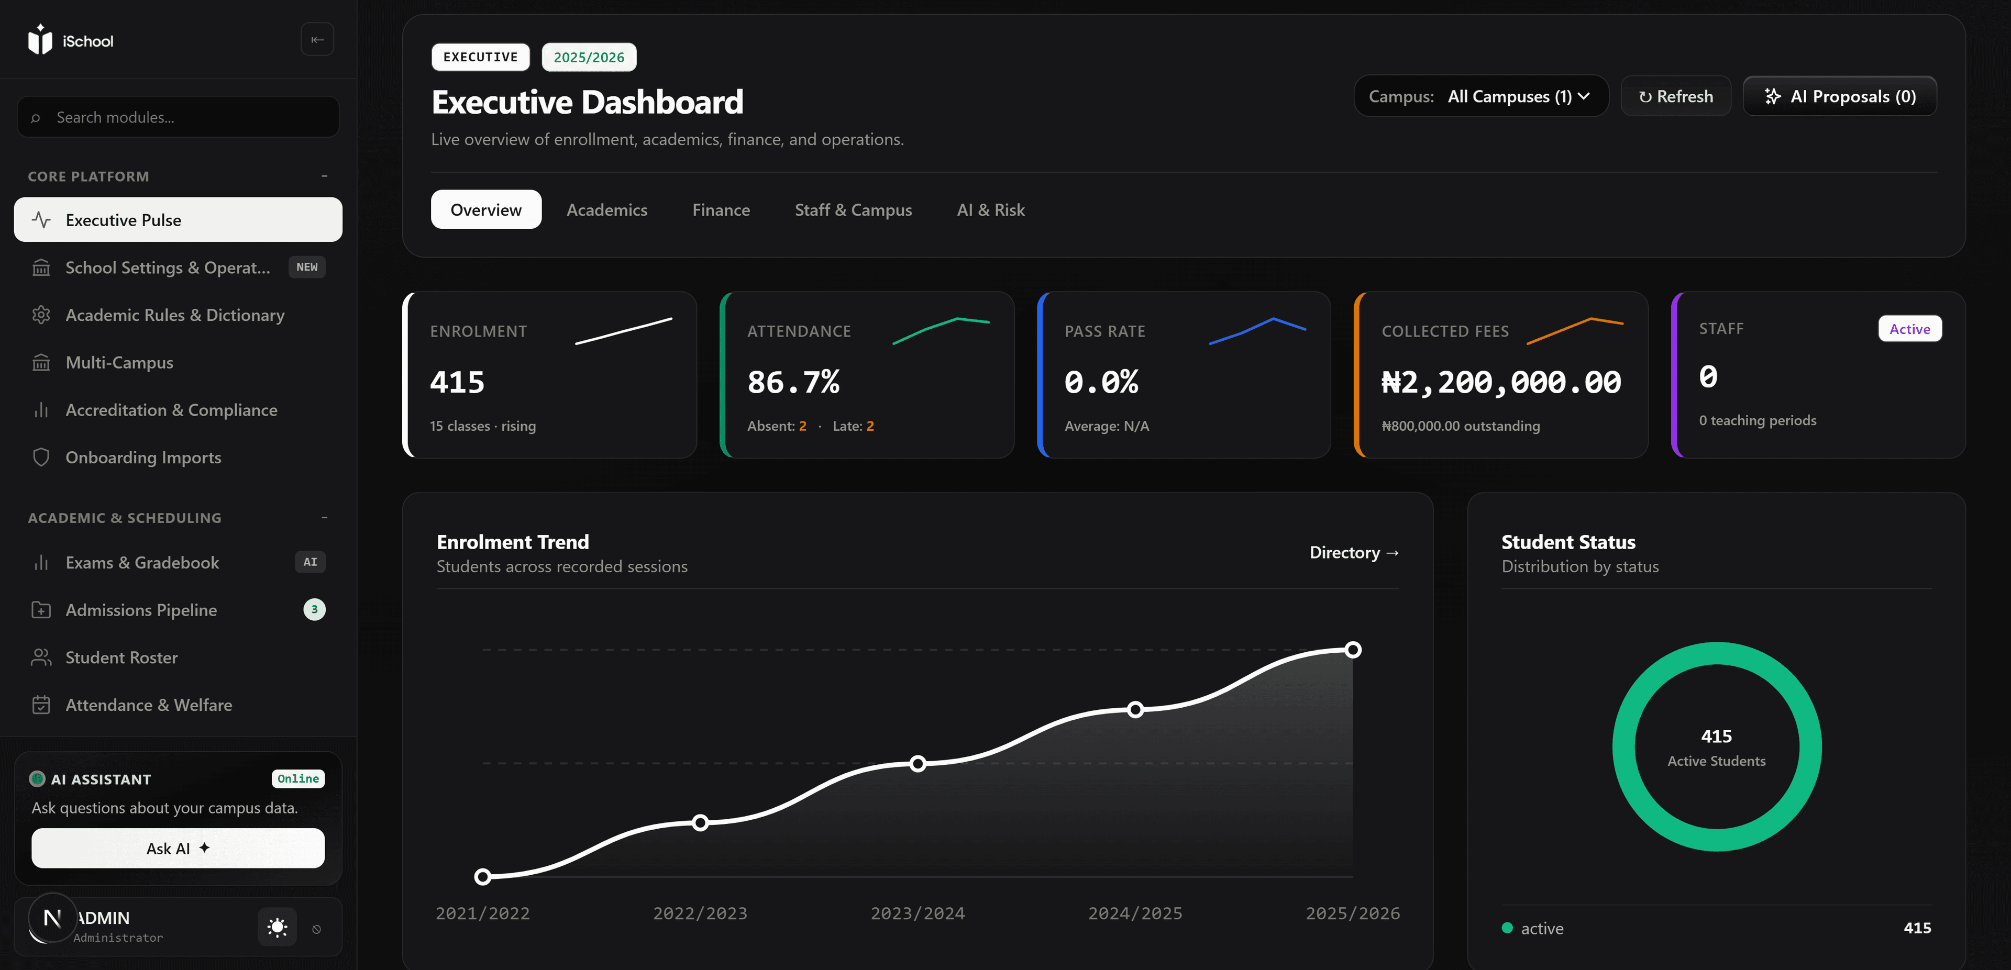
Task: Follow the Directory link
Action: (x=1354, y=552)
